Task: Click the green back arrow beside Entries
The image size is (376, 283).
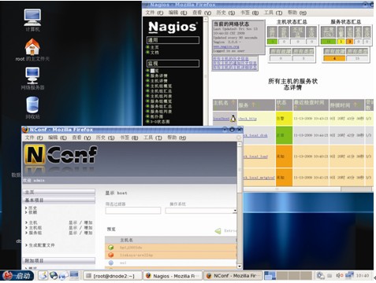Action: pyautogui.click(x=218, y=231)
